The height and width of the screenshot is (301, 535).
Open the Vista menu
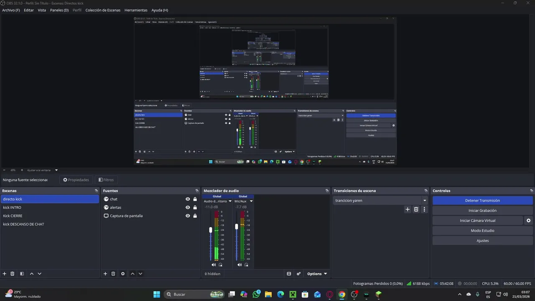pos(42,10)
